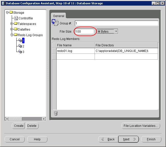Go Back to previous step
Screen dimensions: 166x147
[108, 139]
